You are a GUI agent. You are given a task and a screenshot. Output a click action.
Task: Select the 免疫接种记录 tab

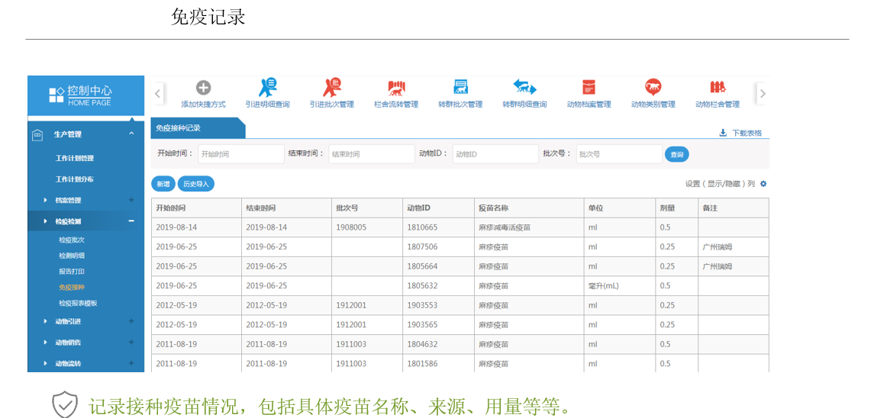coord(198,128)
